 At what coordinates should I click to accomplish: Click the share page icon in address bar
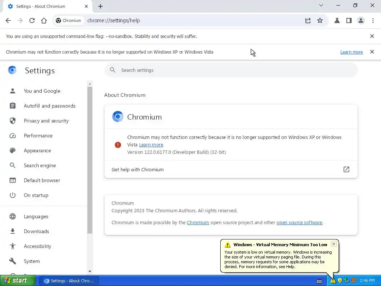(308, 20)
